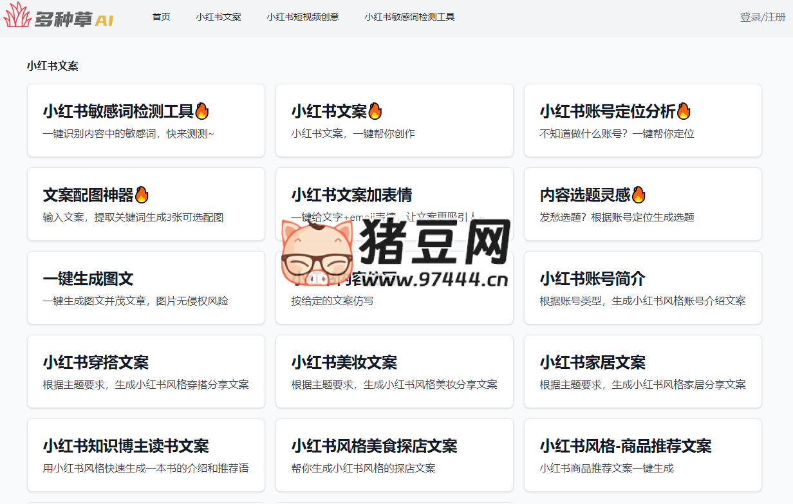
Task: Click description 小红书文案，一键帮你创作
Action: coord(353,134)
